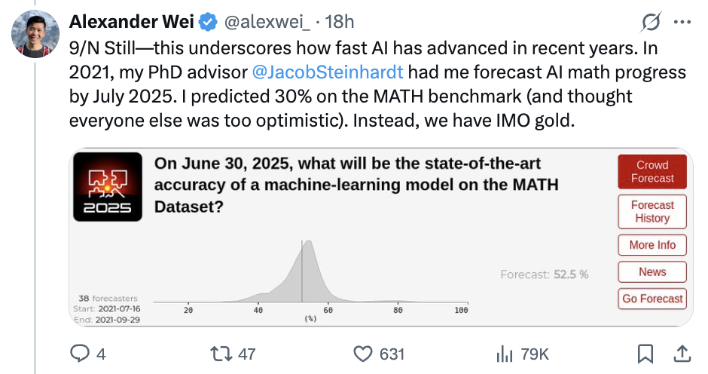
Task: Click the repost icon
Action: point(221,353)
